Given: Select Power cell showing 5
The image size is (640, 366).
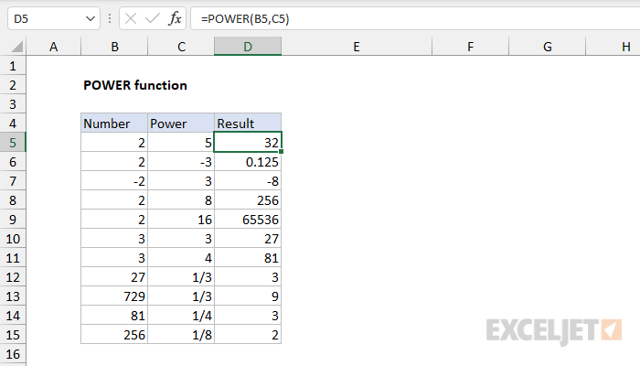Looking at the screenshot, I should point(181,143).
